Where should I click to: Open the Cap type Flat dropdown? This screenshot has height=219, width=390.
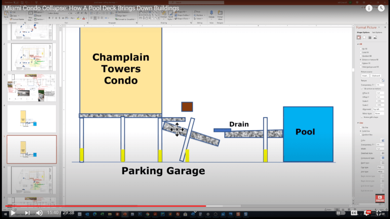(x=380, y=167)
